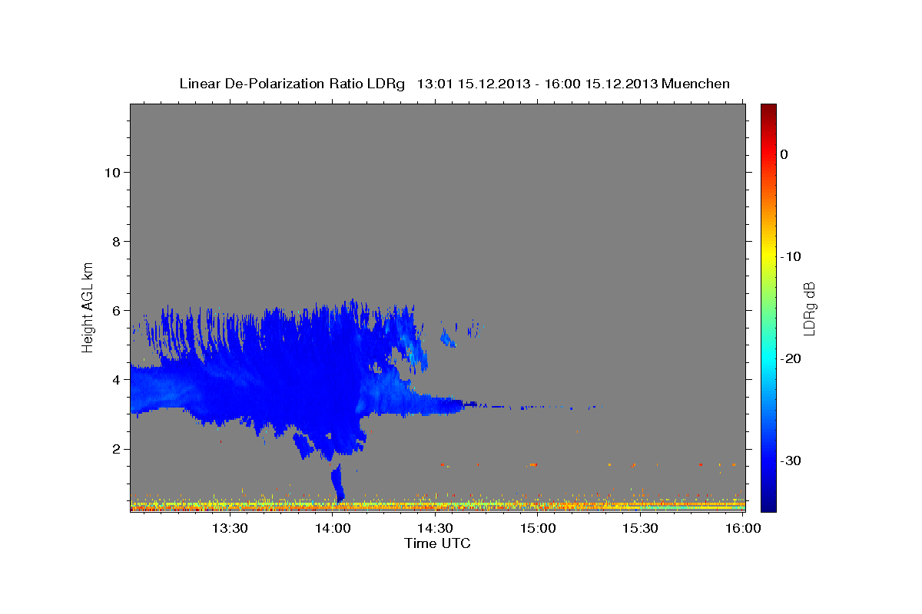Click the '14:30' time tick label
The image size is (922, 614).
[435, 528]
